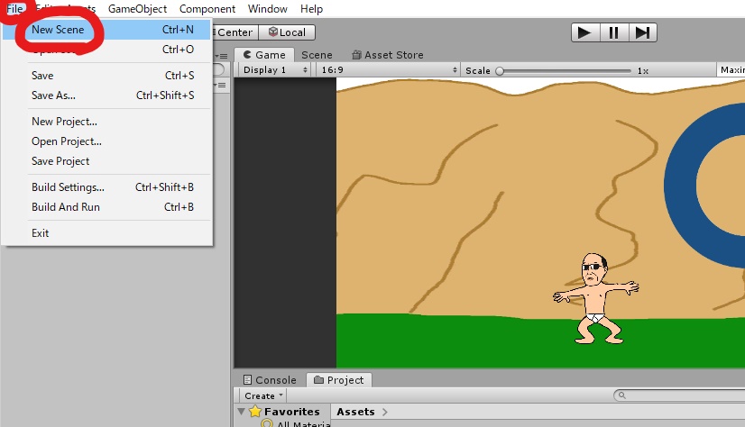
Task: Switch to the Project tab
Action: [x=339, y=380]
